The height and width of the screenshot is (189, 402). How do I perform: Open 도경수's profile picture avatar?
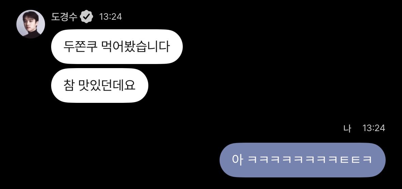pos(30,24)
